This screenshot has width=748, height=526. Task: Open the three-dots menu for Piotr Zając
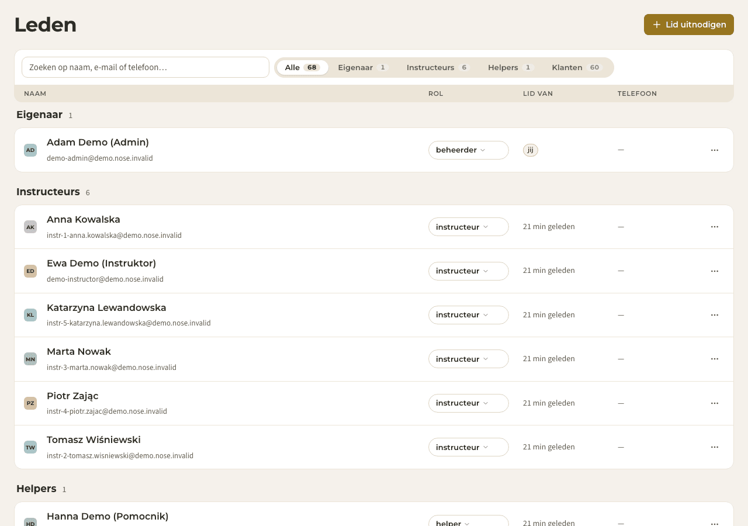point(714,403)
